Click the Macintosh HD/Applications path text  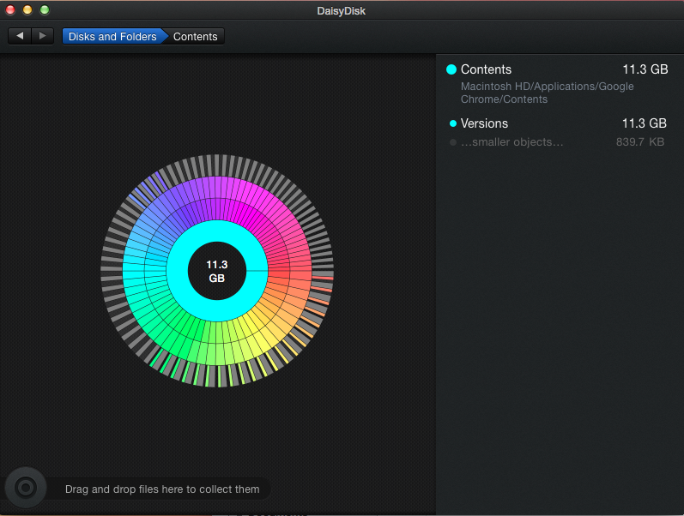(547, 93)
